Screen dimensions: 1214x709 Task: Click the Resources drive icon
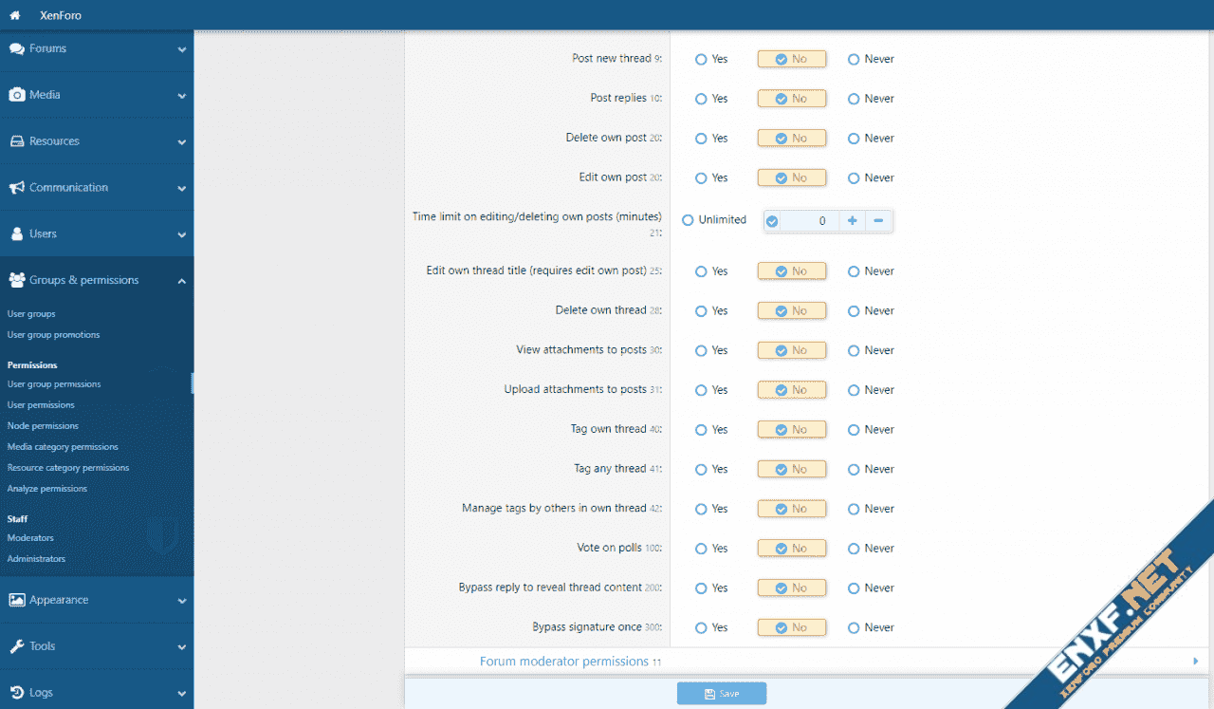16,141
